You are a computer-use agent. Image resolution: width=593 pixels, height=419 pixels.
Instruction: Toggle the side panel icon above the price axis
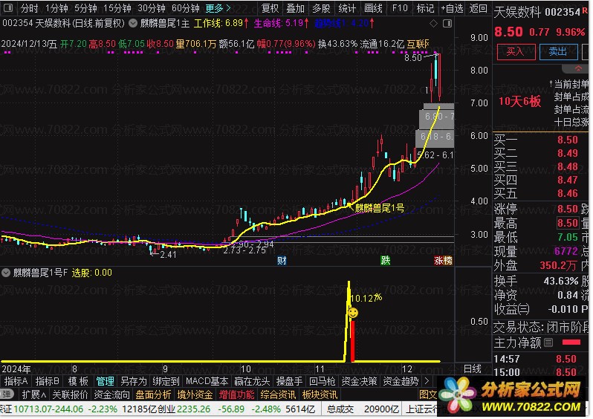(x=447, y=24)
